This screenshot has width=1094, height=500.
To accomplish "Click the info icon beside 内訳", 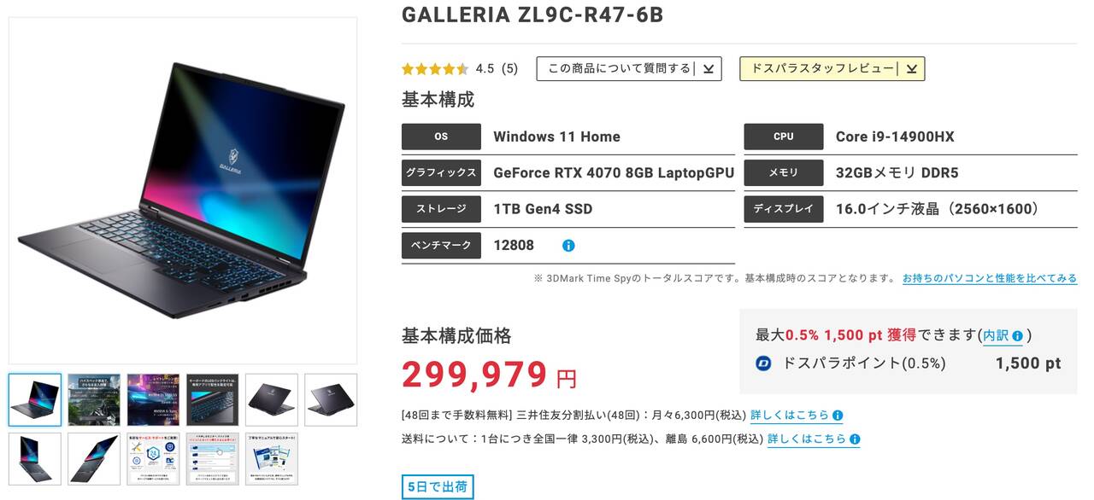I will 1017,336.
